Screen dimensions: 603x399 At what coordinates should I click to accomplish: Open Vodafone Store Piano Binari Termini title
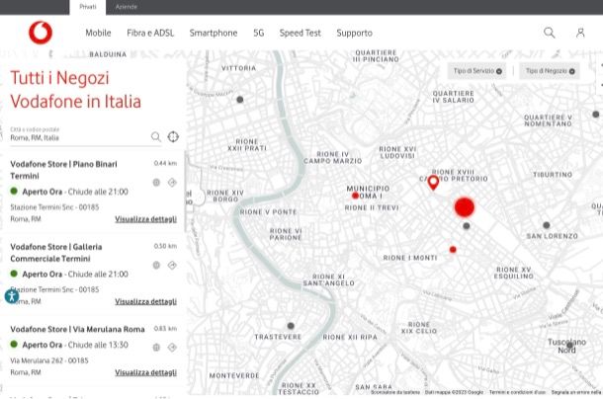[x=63, y=170]
